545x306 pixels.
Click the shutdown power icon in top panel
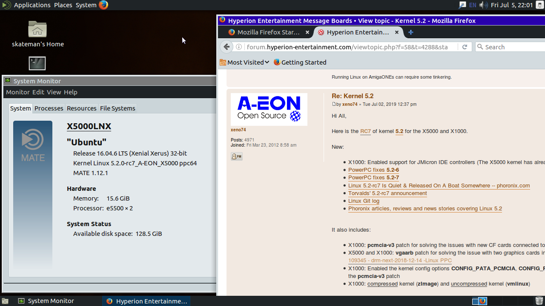[x=539, y=5]
